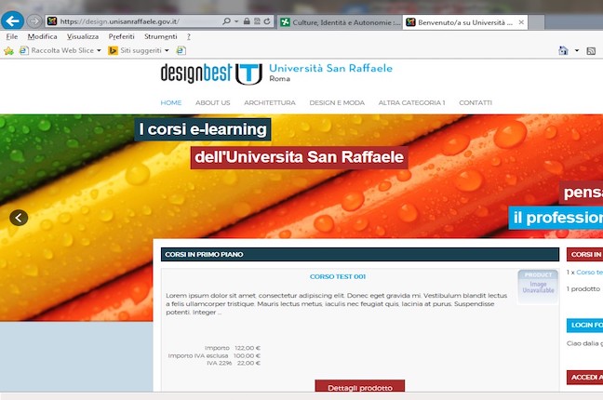Open the File menu

[x=11, y=36]
